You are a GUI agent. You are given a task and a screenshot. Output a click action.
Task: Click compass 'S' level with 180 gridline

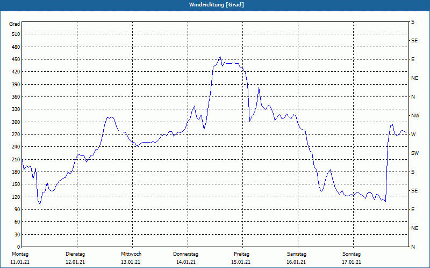click(413, 172)
